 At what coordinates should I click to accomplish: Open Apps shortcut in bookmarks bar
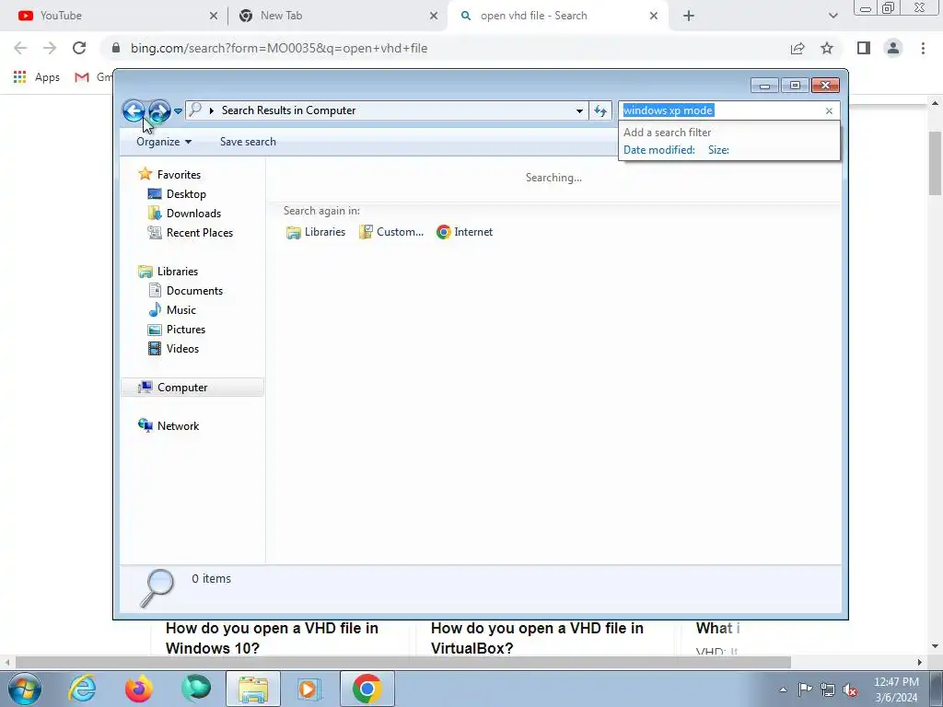[x=36, y=77]
